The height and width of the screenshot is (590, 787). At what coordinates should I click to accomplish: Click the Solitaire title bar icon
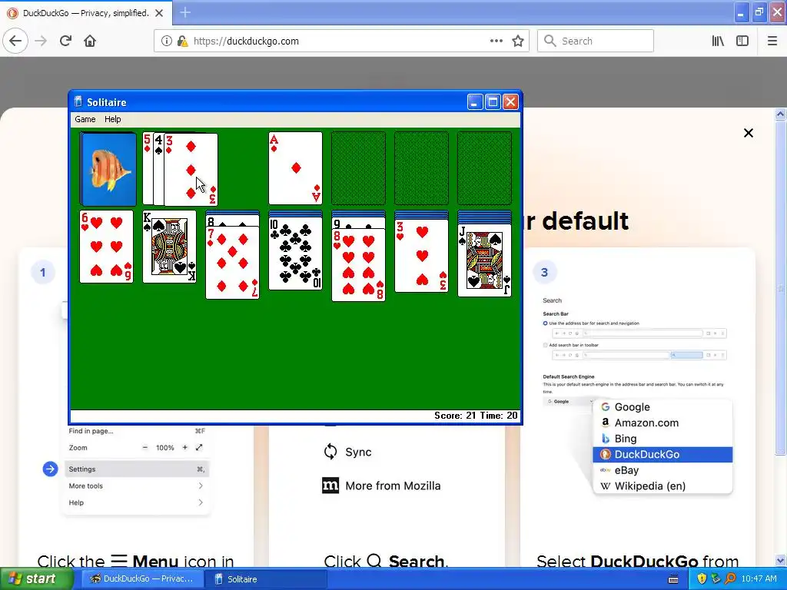point(78,102)
